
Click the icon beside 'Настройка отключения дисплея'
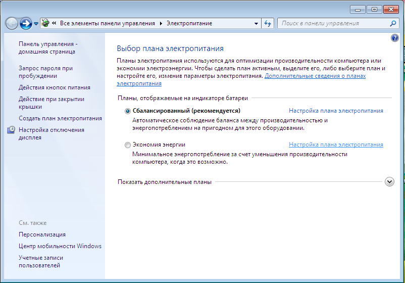[x=11, y=130]
